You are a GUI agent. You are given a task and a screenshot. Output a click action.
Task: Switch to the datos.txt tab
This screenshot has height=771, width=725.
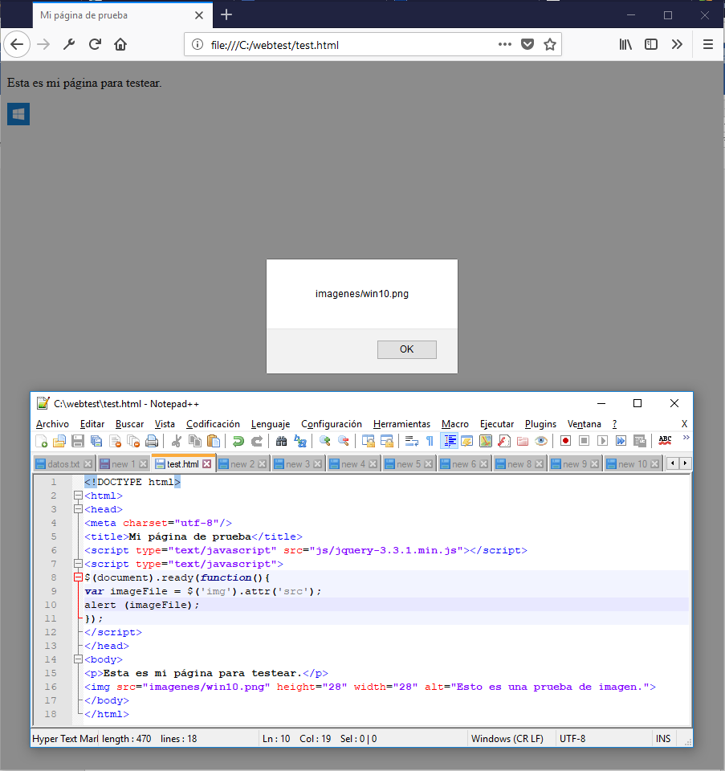tap(63, 464)
